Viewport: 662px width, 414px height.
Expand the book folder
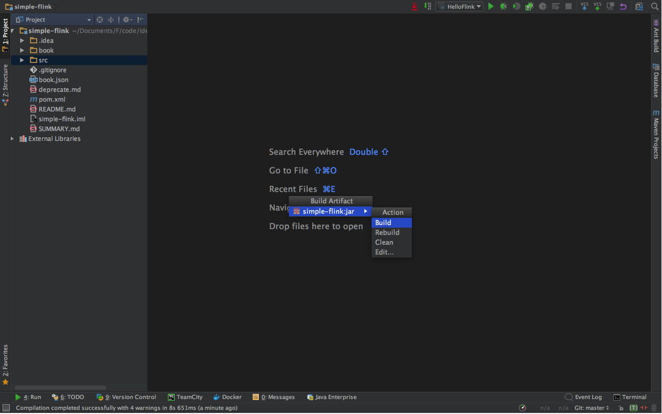click(22, 51)
